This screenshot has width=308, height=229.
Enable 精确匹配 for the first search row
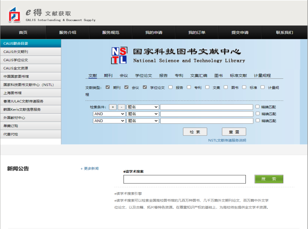click(257, 107)
